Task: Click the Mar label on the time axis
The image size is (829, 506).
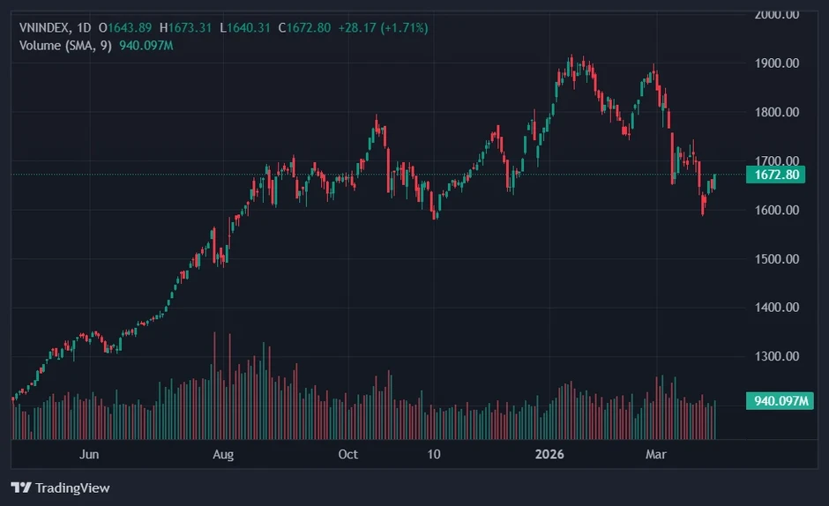Action: click(655, 454)
